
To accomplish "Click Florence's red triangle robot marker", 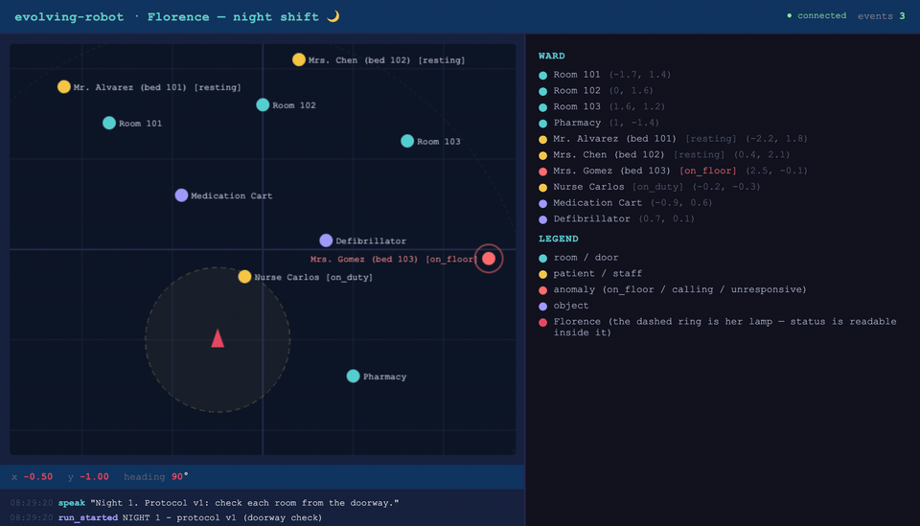I will tap(218, 338).
